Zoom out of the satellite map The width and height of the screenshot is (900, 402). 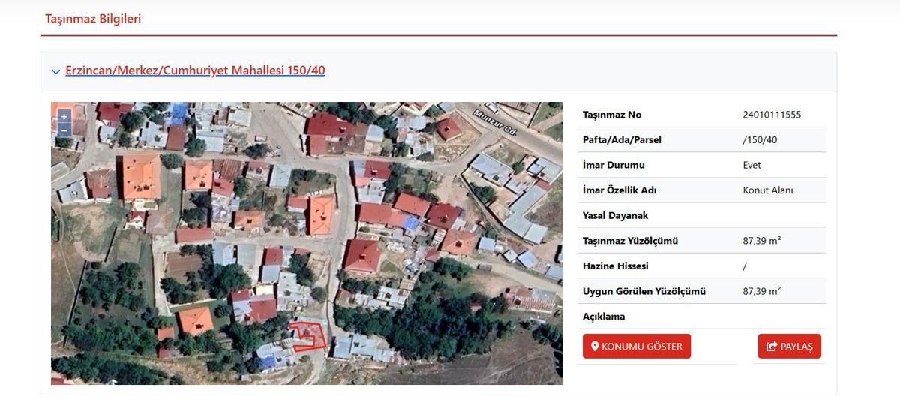click(x=64, y=130)
